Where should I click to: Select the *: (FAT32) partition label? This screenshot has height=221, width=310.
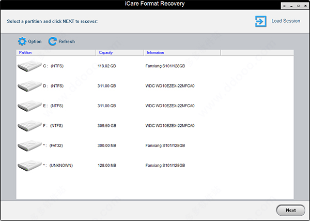point(53,145)
